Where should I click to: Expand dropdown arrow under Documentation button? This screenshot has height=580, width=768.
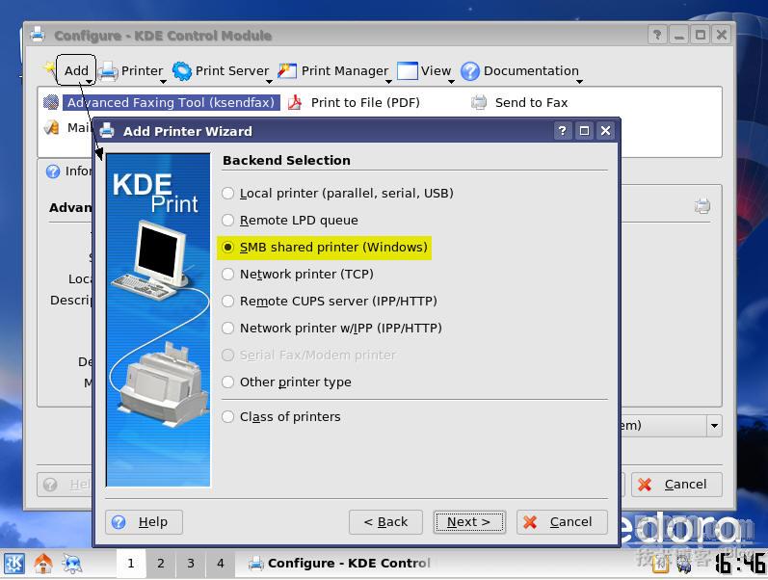click(x=579, y=82)
